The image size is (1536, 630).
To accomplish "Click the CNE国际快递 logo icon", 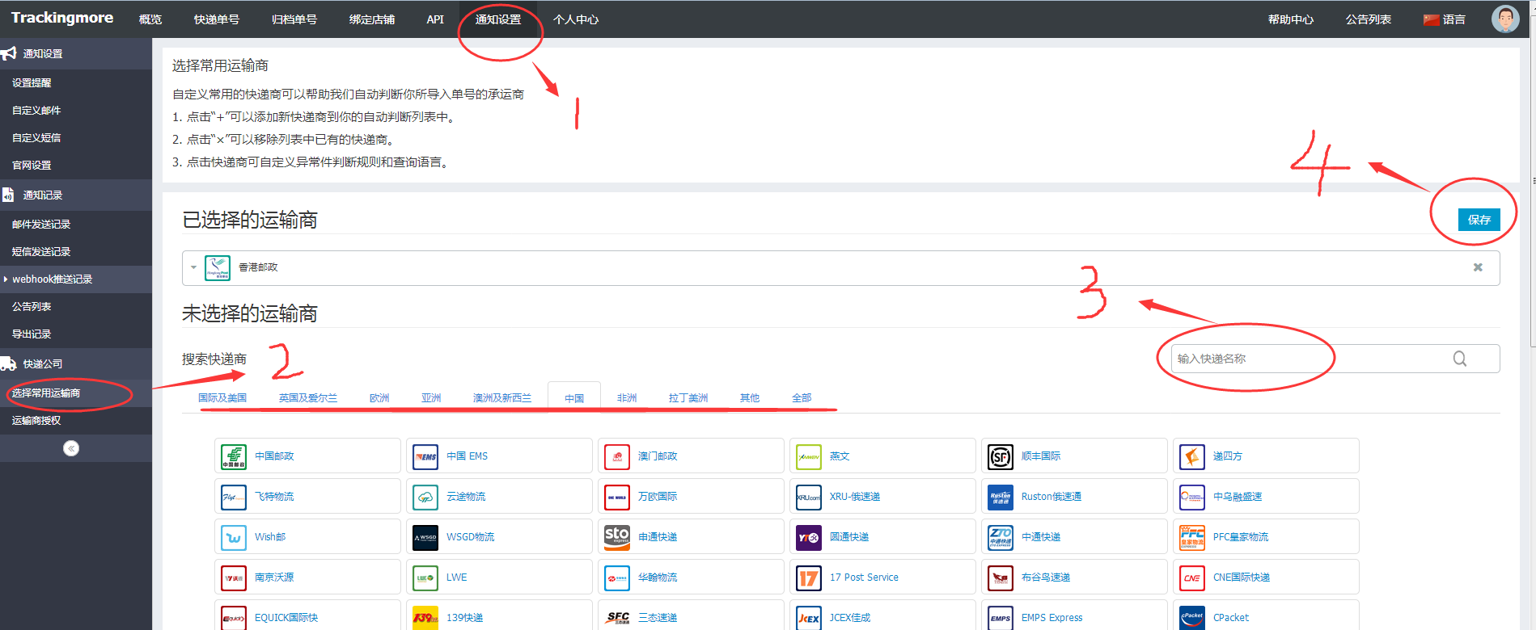I will (x=1192, y=577).
